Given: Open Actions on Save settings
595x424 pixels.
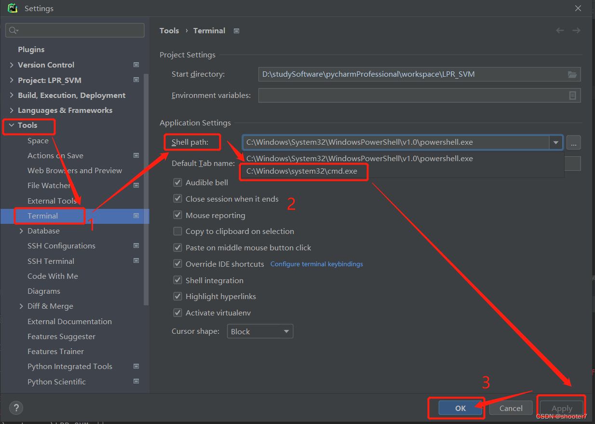Looking at the screenshot, I should coord(55,156).
